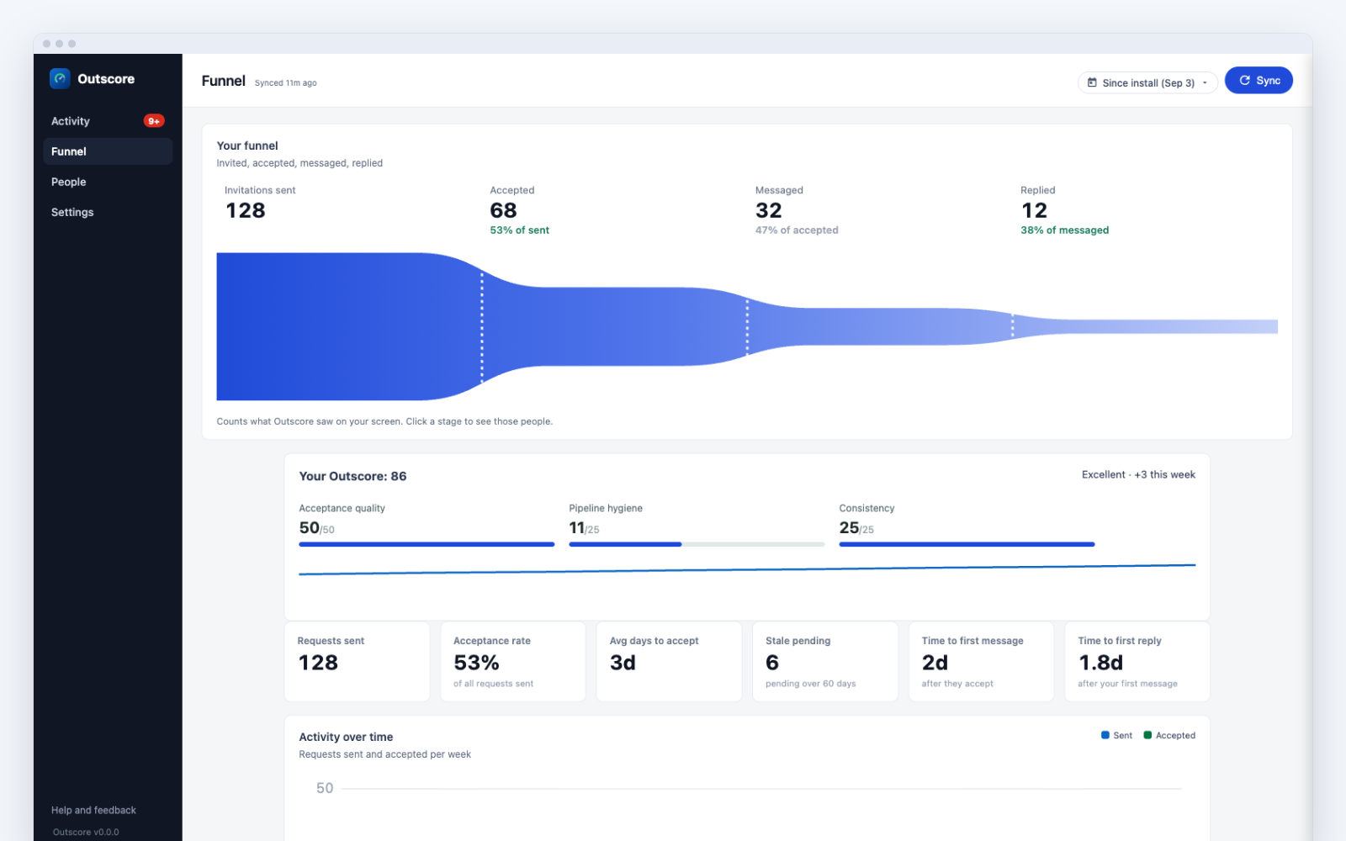Screen dimensions: 1346x841
Task: Open Settings from the sidebar
Action: coord(108,212)
